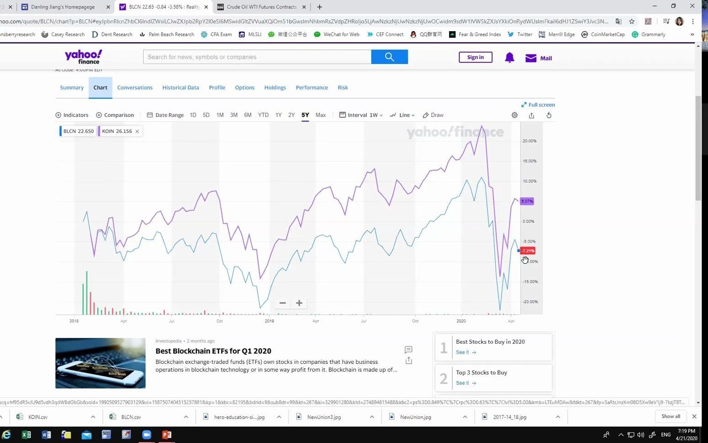Click the Yahoo Finance logo

[x=84, y=57]
